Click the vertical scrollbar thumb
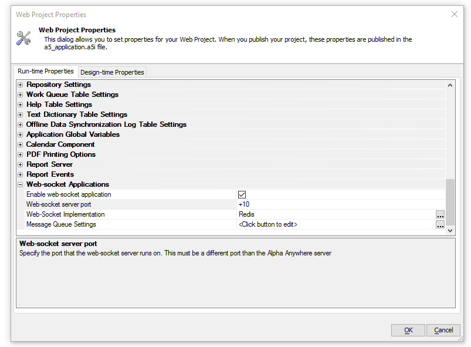 tap(450, 202)
